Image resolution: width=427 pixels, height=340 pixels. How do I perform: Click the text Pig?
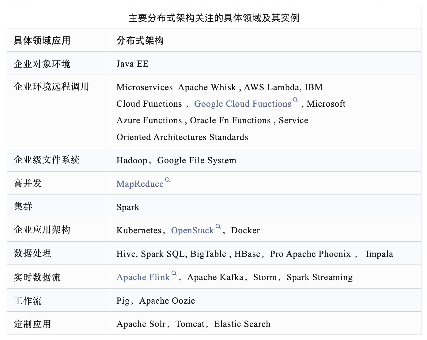123,301
